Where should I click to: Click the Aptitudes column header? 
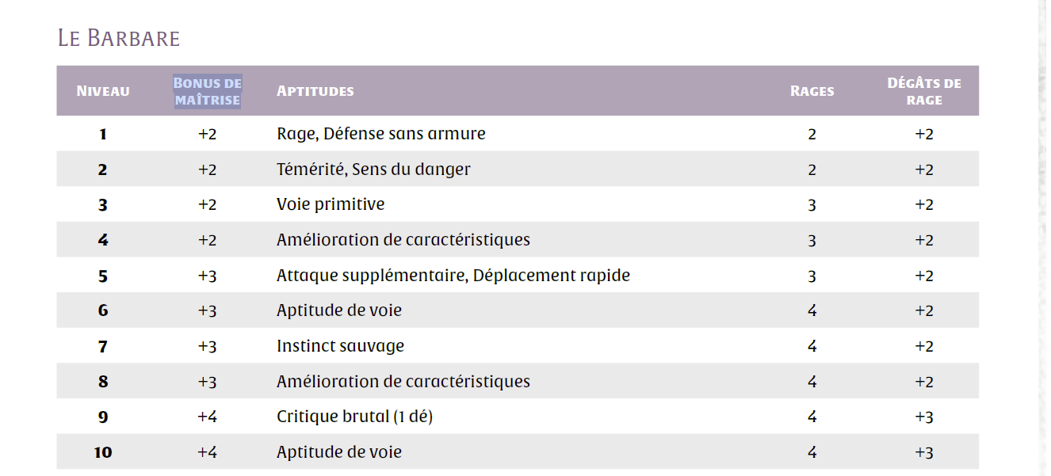coord(315,91)
